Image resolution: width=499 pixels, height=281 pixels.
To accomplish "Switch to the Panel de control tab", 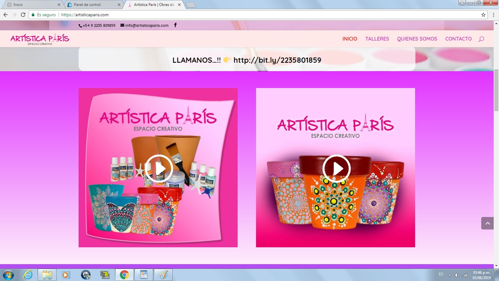I will 93,5.
